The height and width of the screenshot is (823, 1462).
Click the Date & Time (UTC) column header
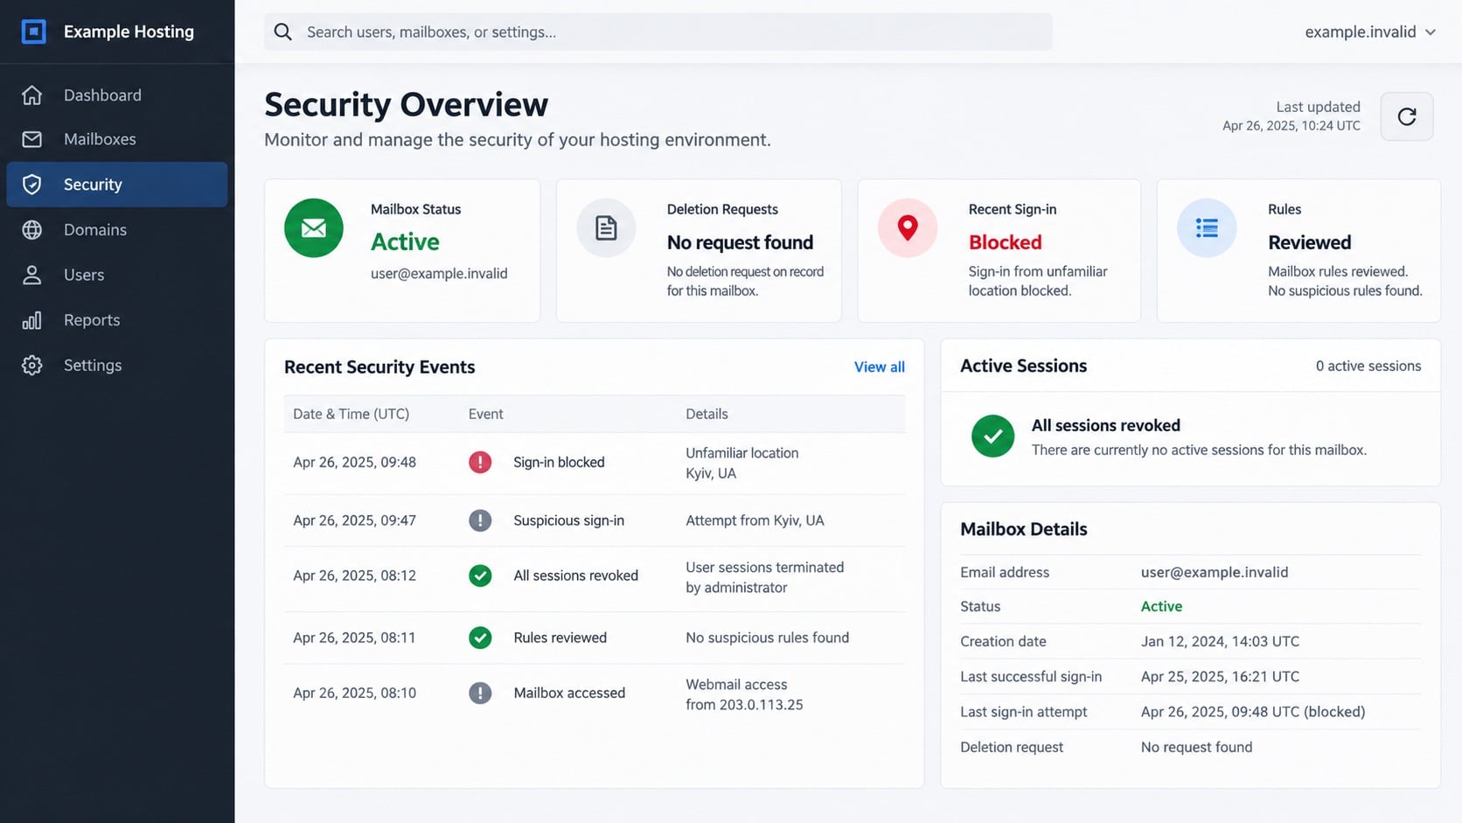351,414
